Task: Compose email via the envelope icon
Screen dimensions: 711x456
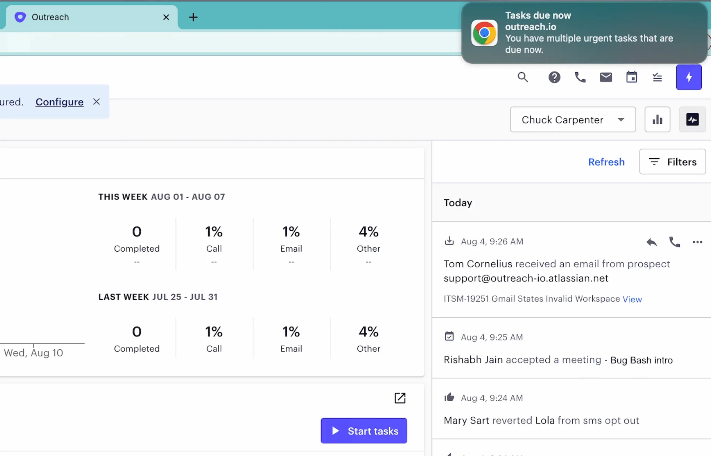Action: tap(605, 77)
